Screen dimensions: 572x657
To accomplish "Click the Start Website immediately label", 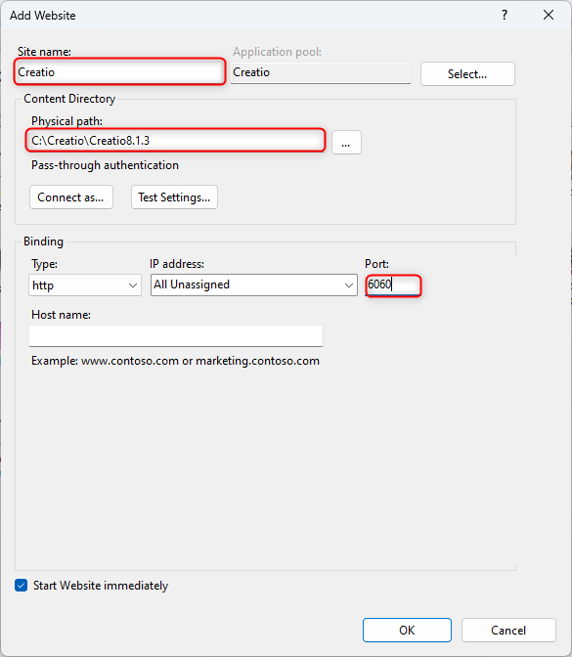I will 101,586.
